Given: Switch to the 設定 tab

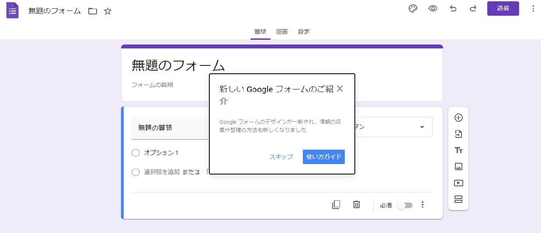Looking at the screenshot, I should tap(304, 32).
